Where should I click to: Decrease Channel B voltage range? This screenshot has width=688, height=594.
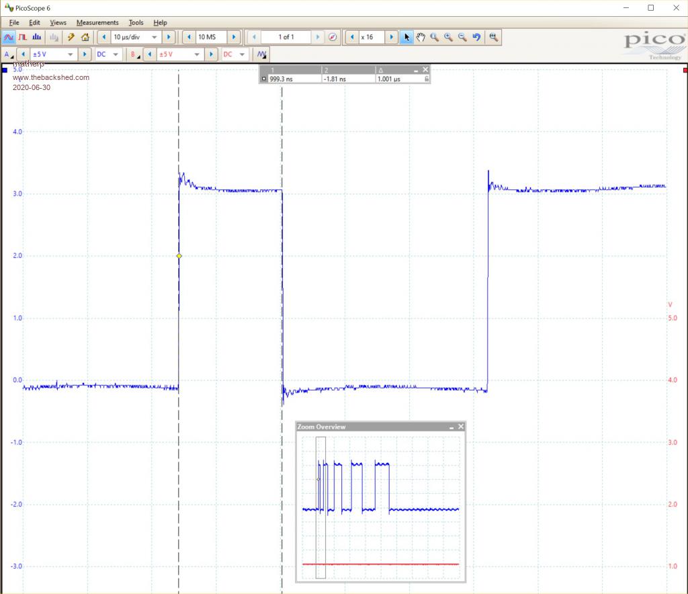(x=150, y=54)
